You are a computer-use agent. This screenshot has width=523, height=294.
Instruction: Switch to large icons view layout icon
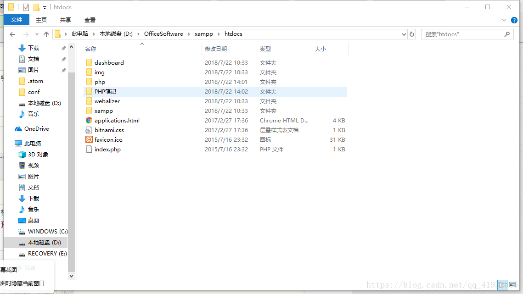pyautogui.click(x=512, y=285)
